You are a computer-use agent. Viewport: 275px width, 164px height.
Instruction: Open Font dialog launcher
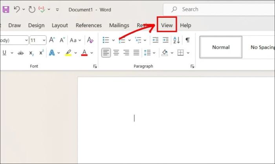click(x=95, y=66)
